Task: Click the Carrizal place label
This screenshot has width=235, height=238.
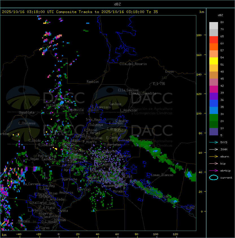Action: (x=84, y=189)
